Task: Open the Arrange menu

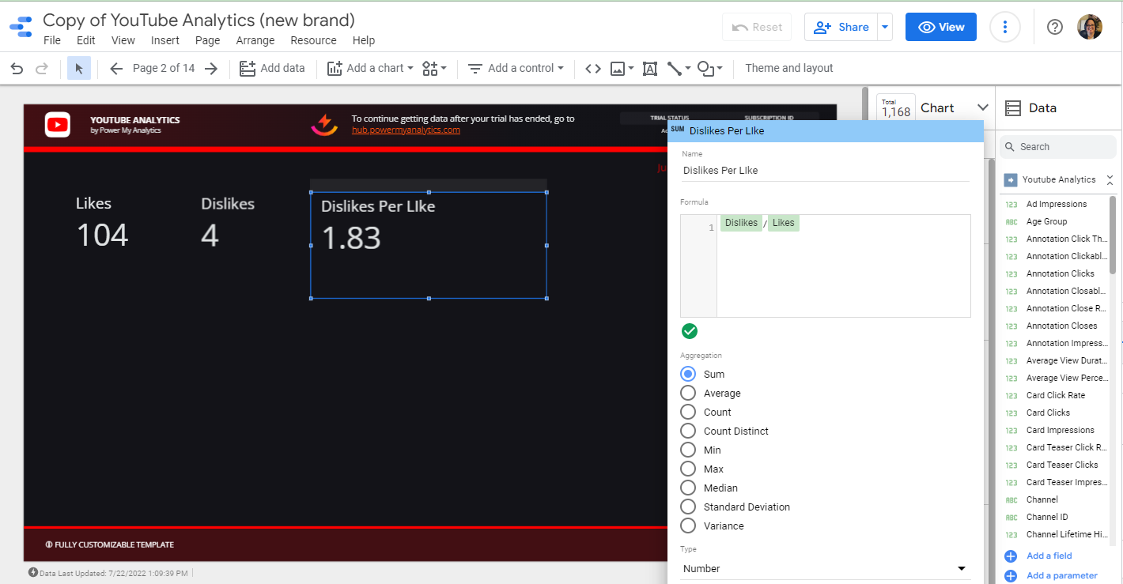Action: coord(255,40)
